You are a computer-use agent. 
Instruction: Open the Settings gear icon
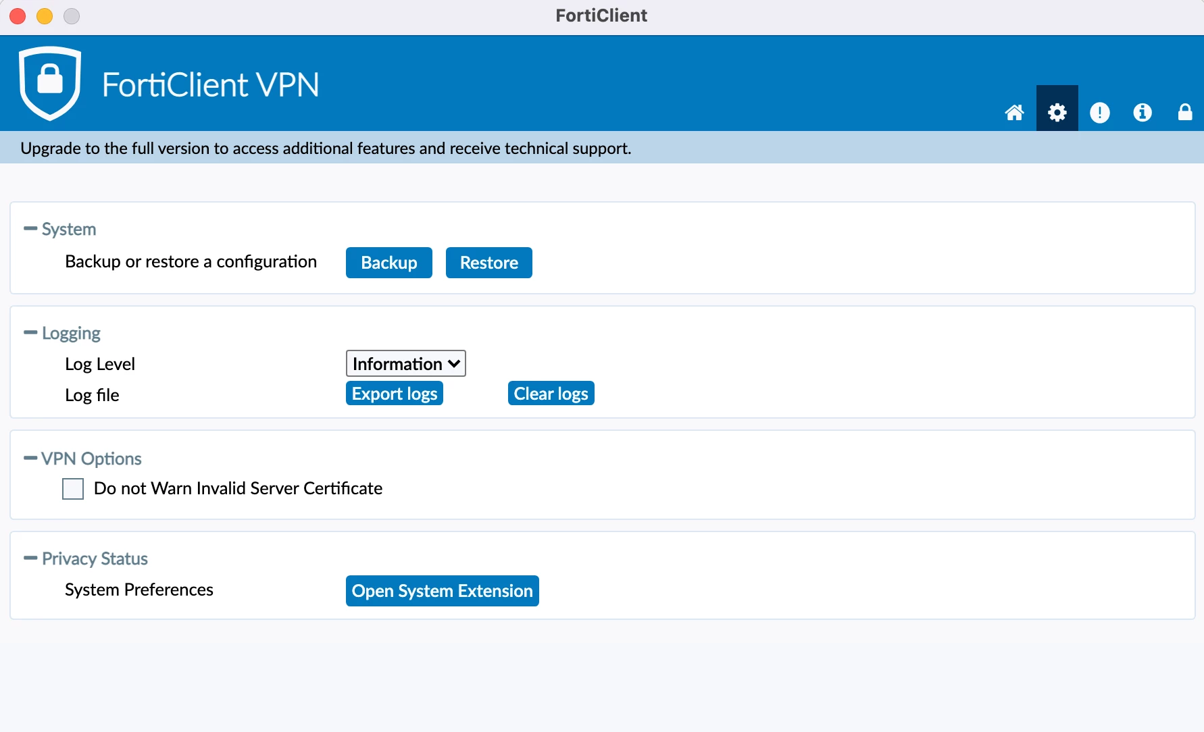[1057, 112]
